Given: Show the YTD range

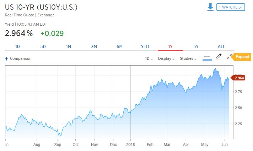Looking at the screenshot, I should 145,47.
